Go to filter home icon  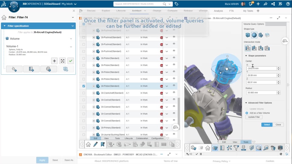pyautogui.click(x=4, y=18)
